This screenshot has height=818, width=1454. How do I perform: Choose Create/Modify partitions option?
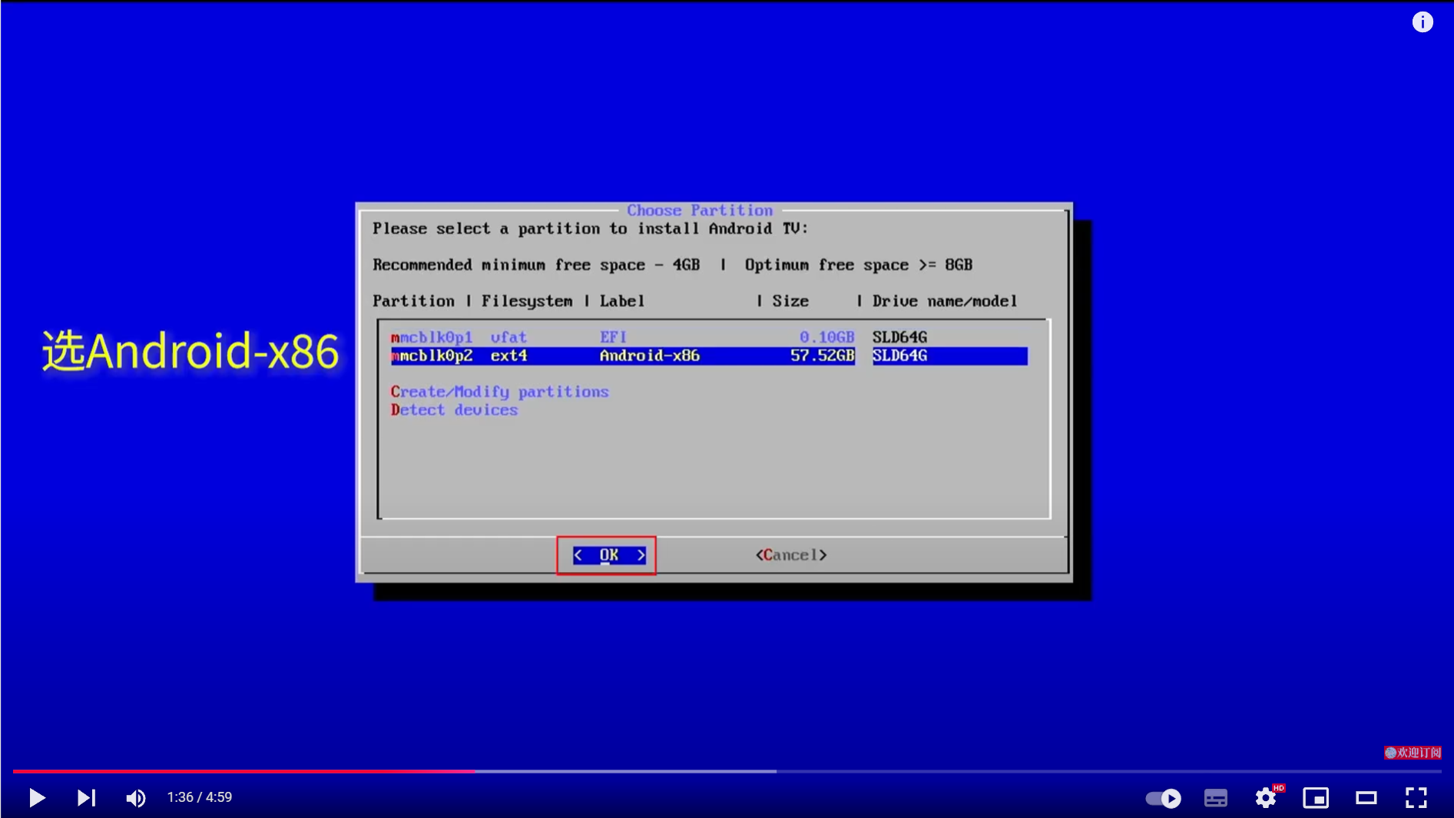pyautogui.click(x=500, y=392)
